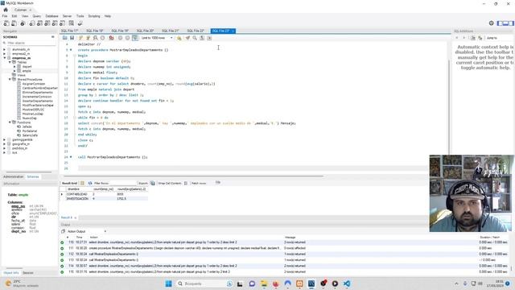Search table data icon in main toolbar
This screenshot has width=515, height=290.
point(72,23)
